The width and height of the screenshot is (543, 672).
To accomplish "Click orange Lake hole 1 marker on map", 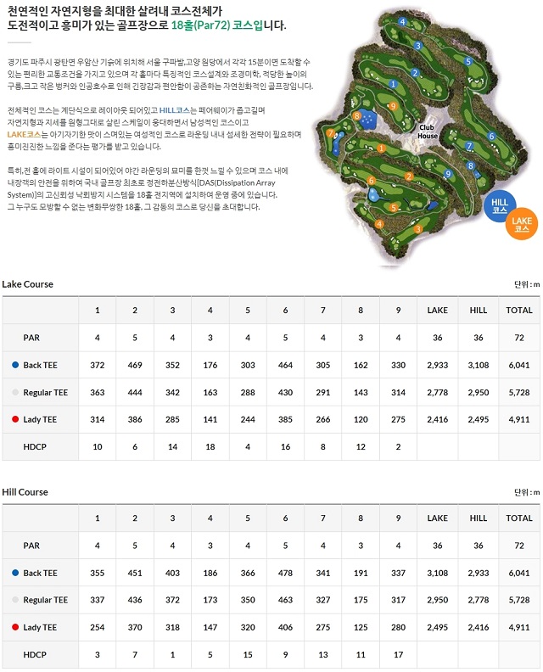I will (381, 148).
